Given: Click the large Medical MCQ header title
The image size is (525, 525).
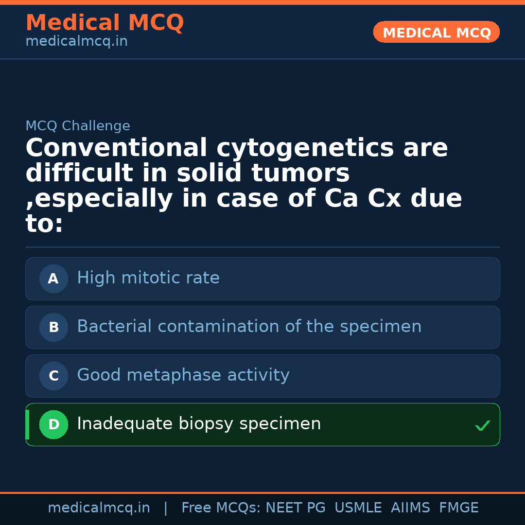Looking at the screenshot, I should (x=105, y=23).
